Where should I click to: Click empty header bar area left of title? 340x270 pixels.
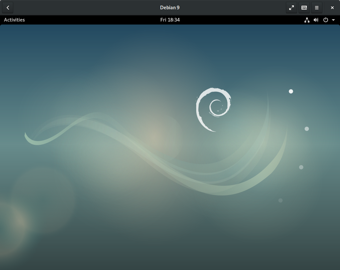83,8
